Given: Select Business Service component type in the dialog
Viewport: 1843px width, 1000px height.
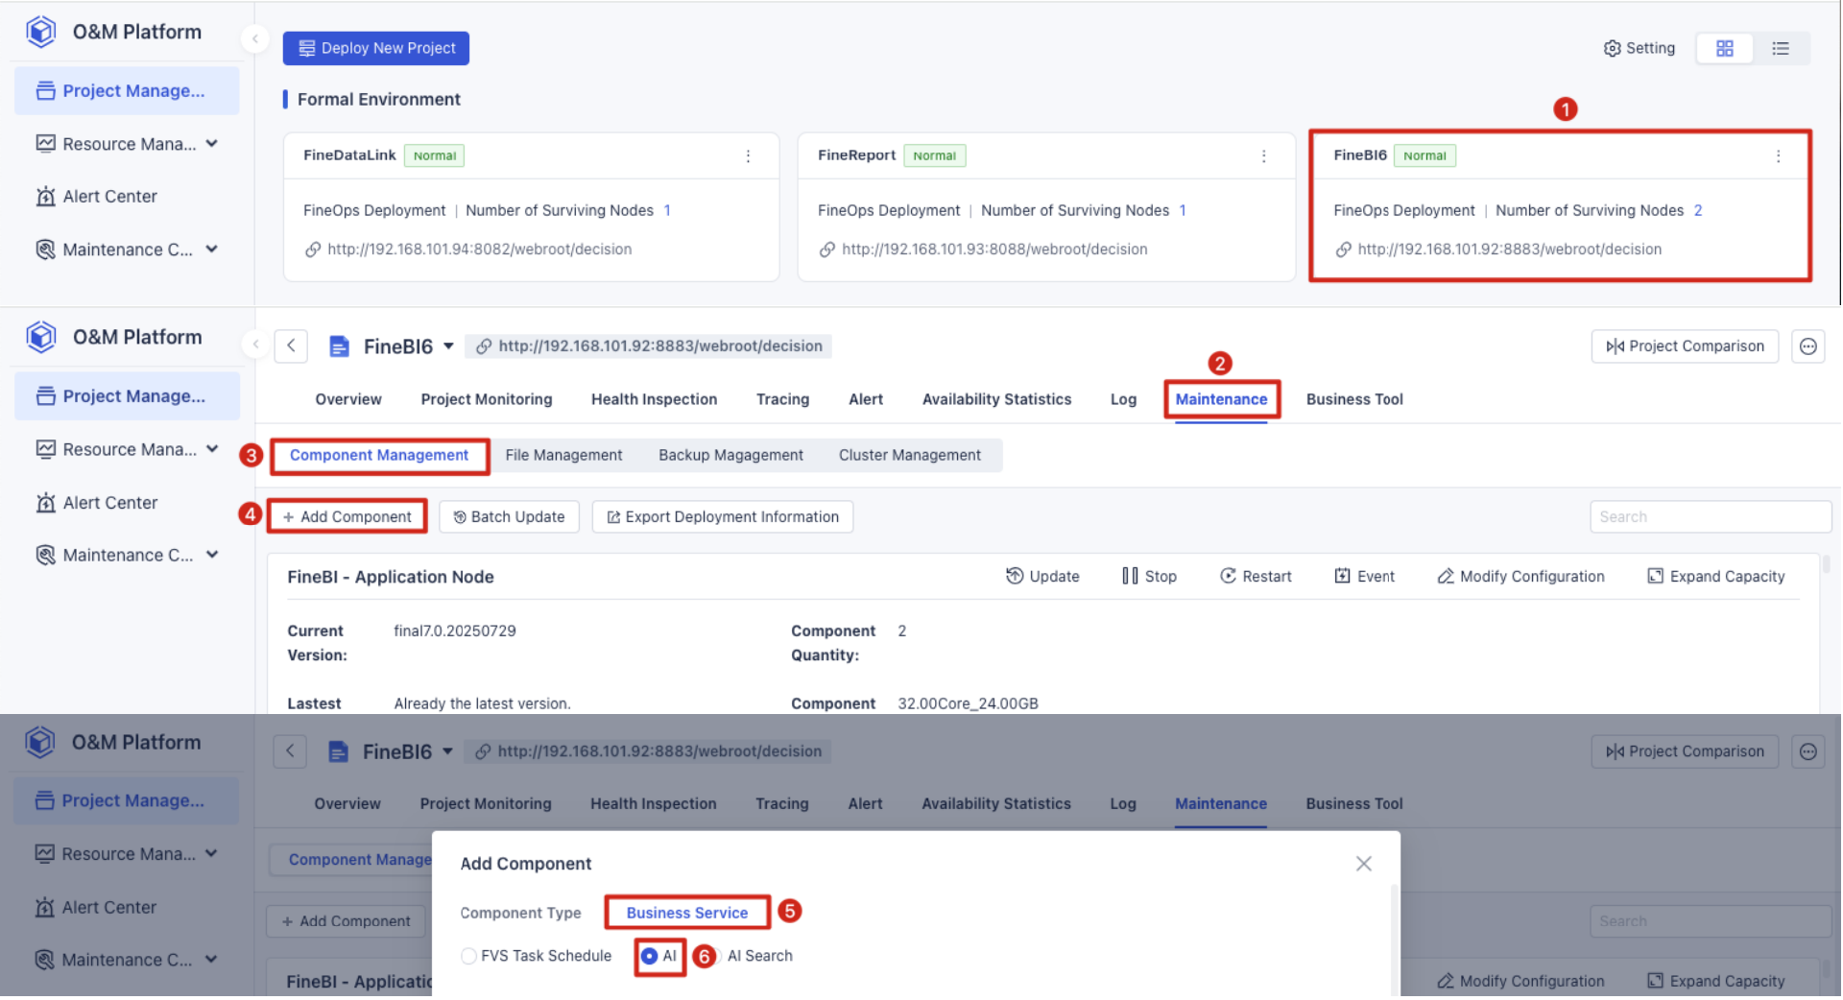Looking at the screenshot, I should click(x=687, y=913).
